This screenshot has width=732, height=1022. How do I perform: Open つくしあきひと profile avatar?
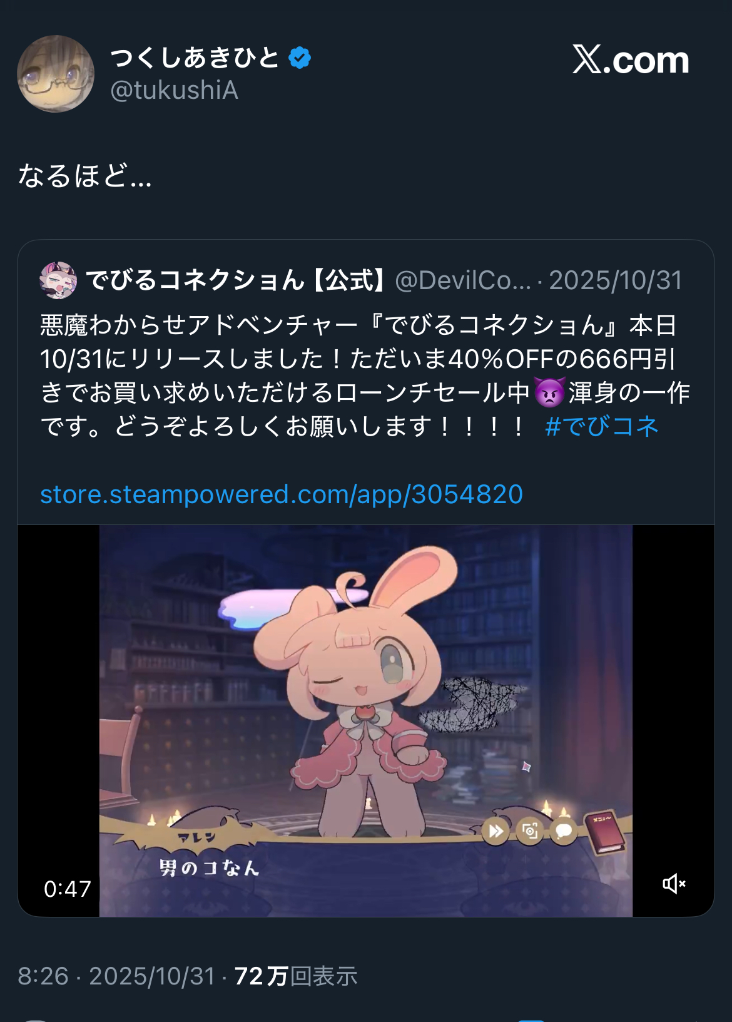point(56,74)
